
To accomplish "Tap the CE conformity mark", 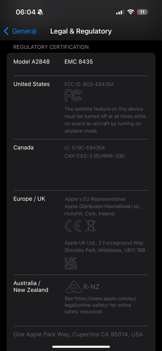I will coord(73,226).
